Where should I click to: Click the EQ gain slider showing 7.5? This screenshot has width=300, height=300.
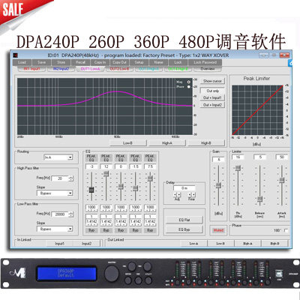pos(150,178)
